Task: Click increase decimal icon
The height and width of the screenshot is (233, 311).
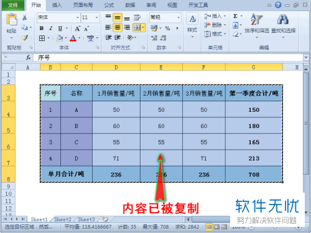Action: click(x=154, y=38)
